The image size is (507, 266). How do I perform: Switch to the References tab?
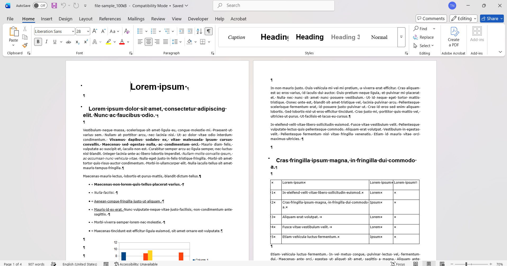coord(110,19)
